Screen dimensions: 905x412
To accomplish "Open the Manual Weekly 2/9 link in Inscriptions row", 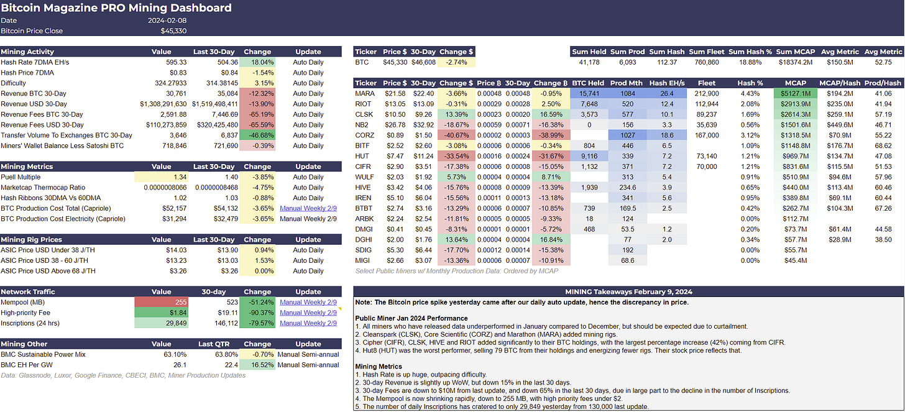I will click(x=308, y=323).
